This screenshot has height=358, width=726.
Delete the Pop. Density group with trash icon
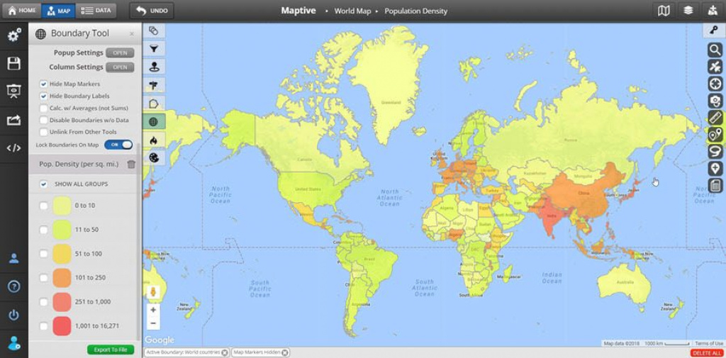tap(131, 164)
